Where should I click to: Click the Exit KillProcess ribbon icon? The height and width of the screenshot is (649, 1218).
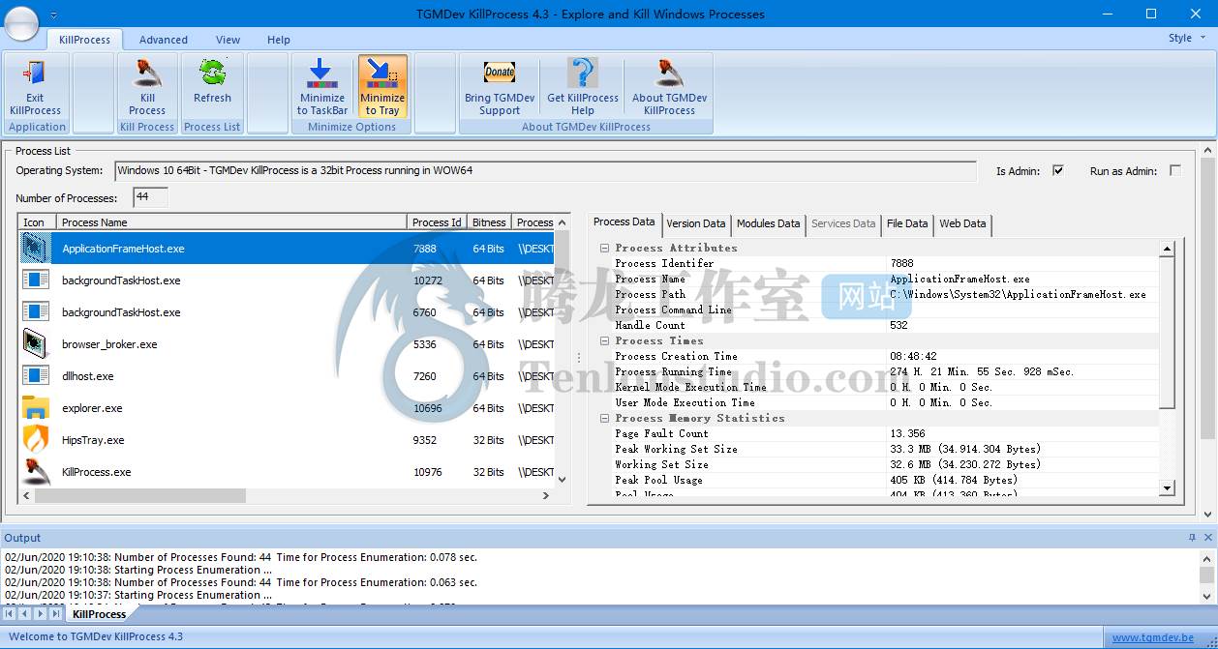tap(36, 73)
